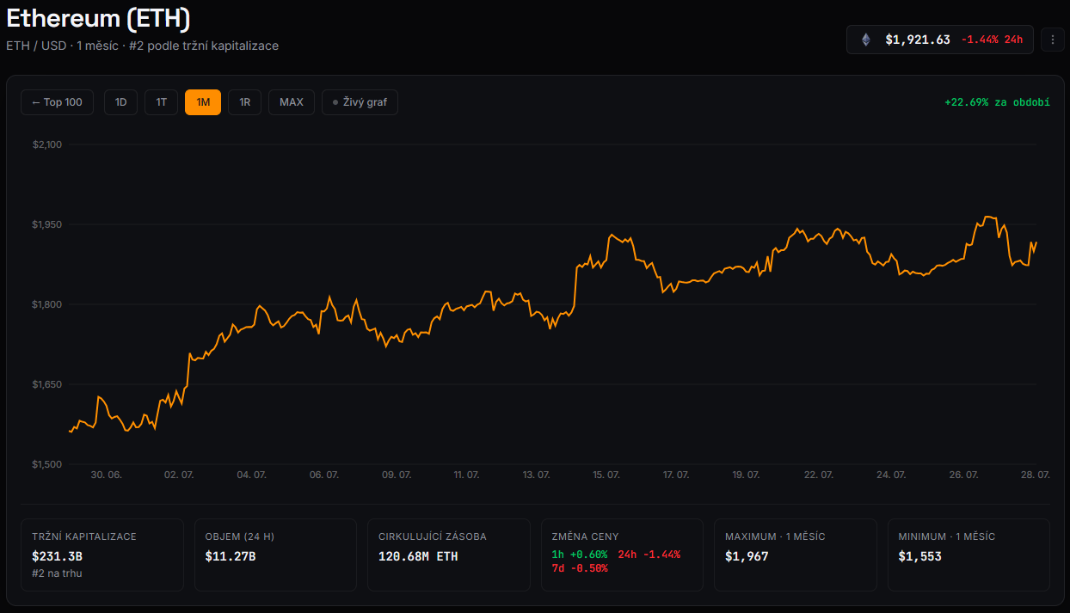The width and height of the screenshot is (1070, 613).
Task: Click the 26. 07. date label
Action: click(963, 475)
